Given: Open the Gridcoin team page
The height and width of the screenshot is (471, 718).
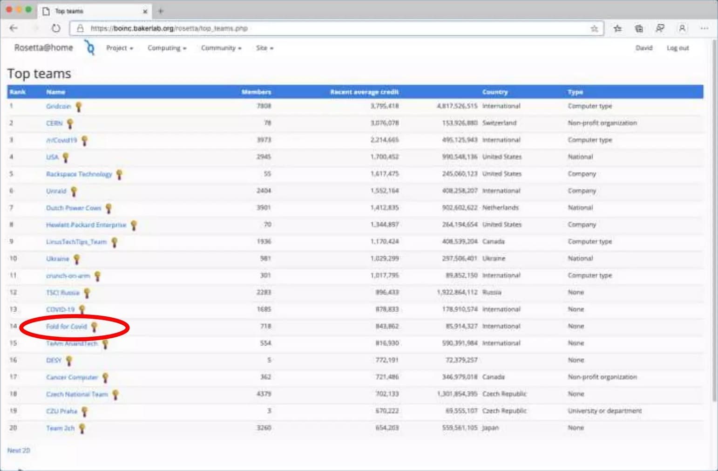Looking at the screenshot, I should 59,107.
